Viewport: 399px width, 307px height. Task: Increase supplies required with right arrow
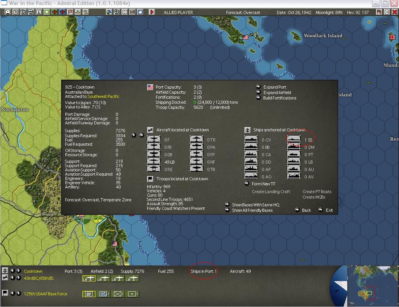point(141,135)
